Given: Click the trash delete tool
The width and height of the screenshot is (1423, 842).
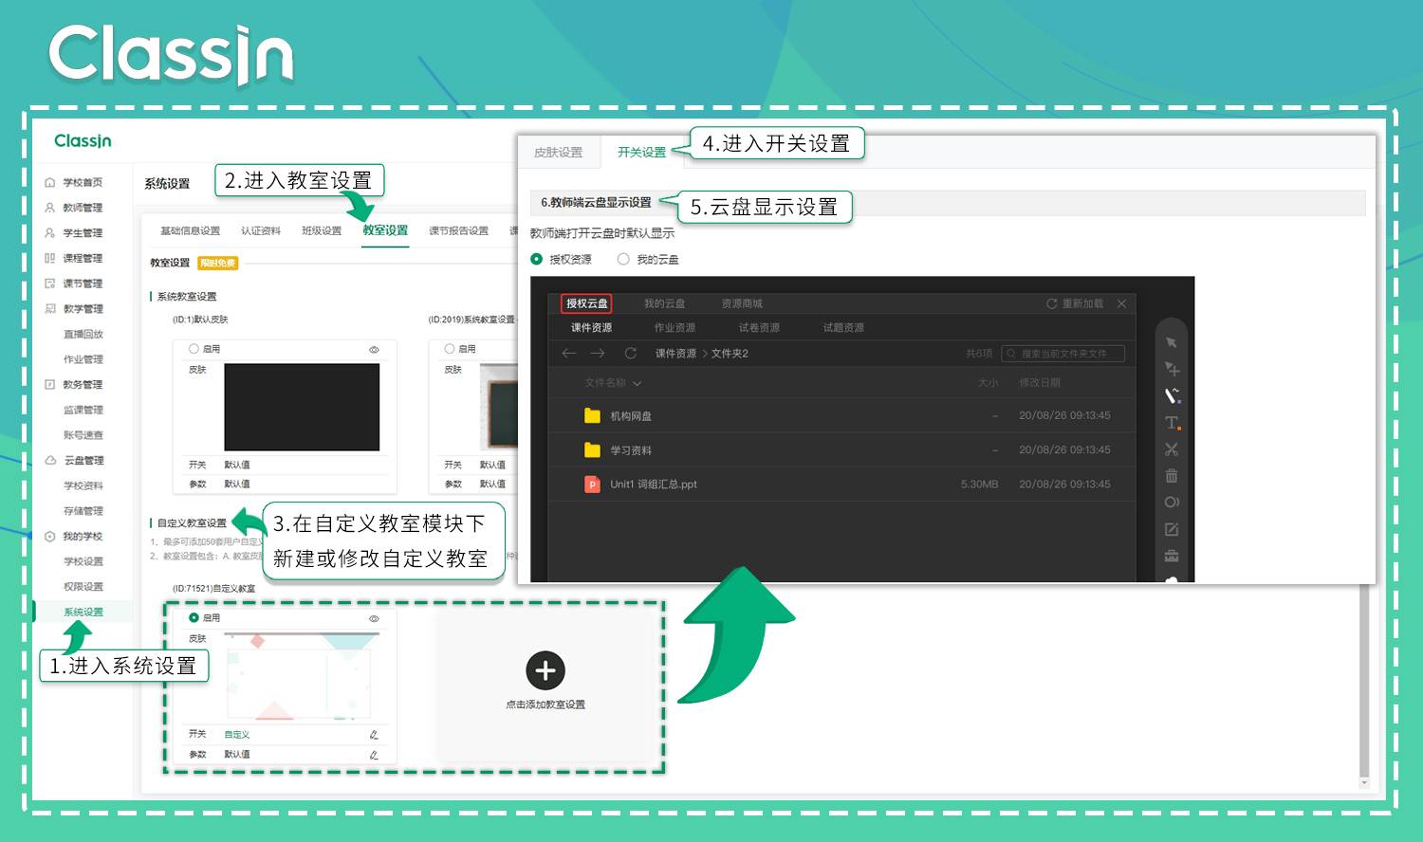Looking at the screenshot, I should pyautogui.click(x=1172, y=476).
